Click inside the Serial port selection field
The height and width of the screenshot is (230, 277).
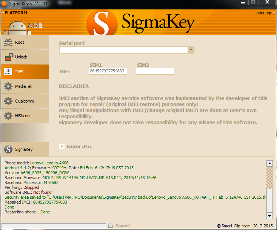(x=123, y=50)
